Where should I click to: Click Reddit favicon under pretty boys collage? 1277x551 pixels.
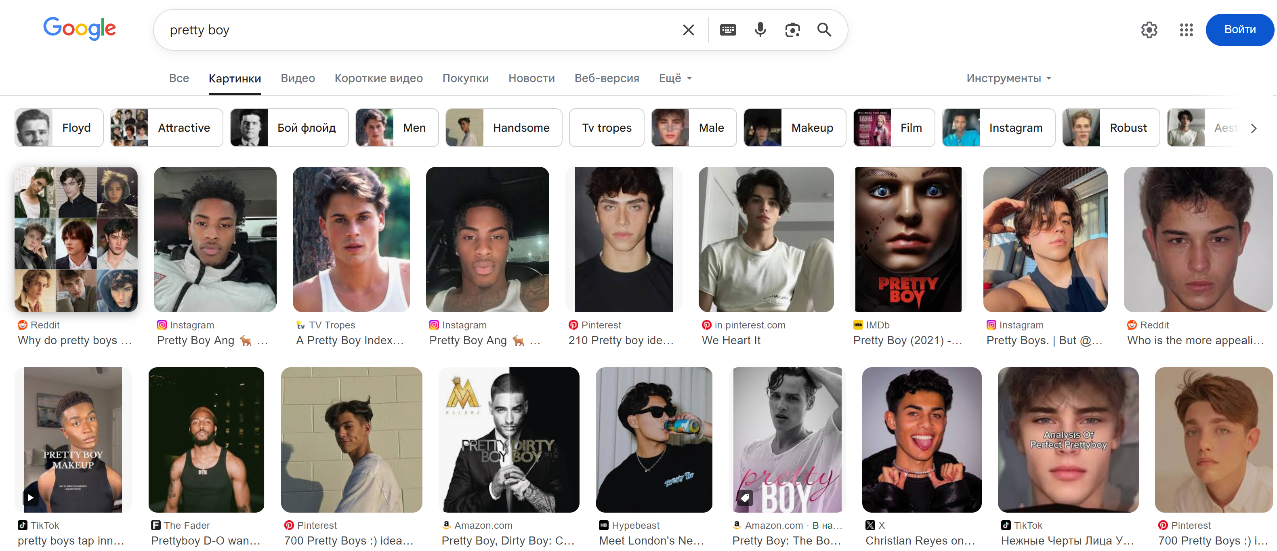click(22, 325)
